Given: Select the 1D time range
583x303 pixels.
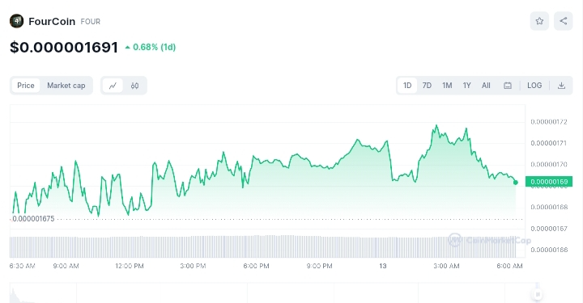Looking at the screenshot, I should coord(407,86).
